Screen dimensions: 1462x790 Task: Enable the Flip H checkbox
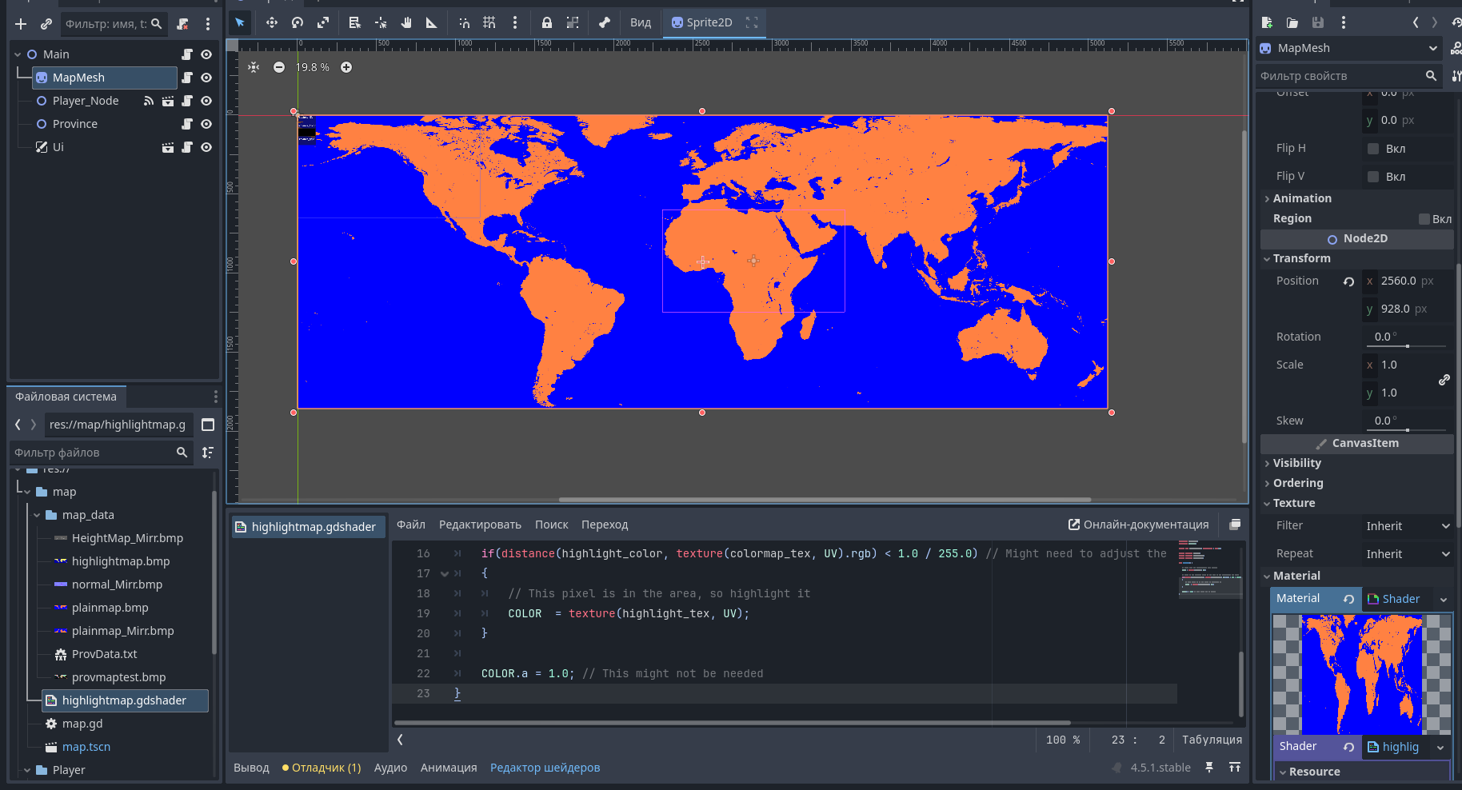coord(1373,149)
